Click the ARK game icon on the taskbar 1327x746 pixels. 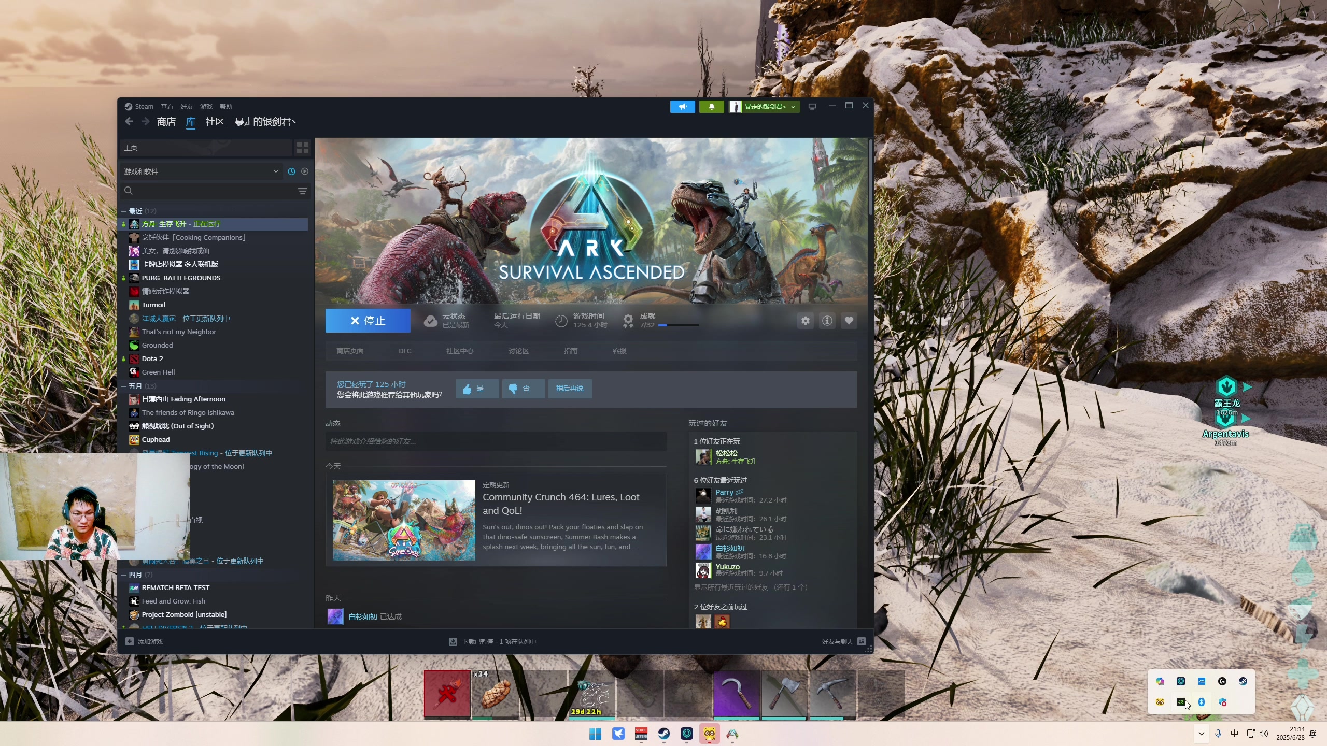tap(732, 734)
